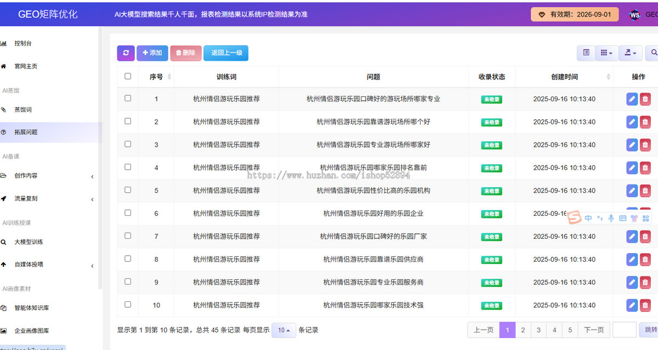
Task: Open the 10 records-per-page dropdown
Action: coord(283,330)
